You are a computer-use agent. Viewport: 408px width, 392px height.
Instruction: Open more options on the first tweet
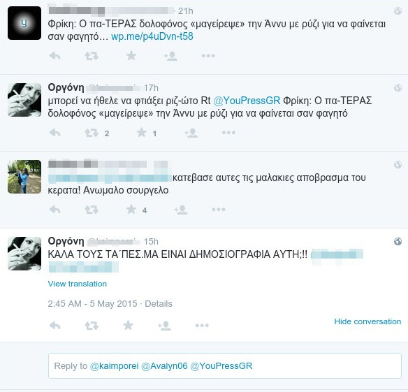[208, 55]
